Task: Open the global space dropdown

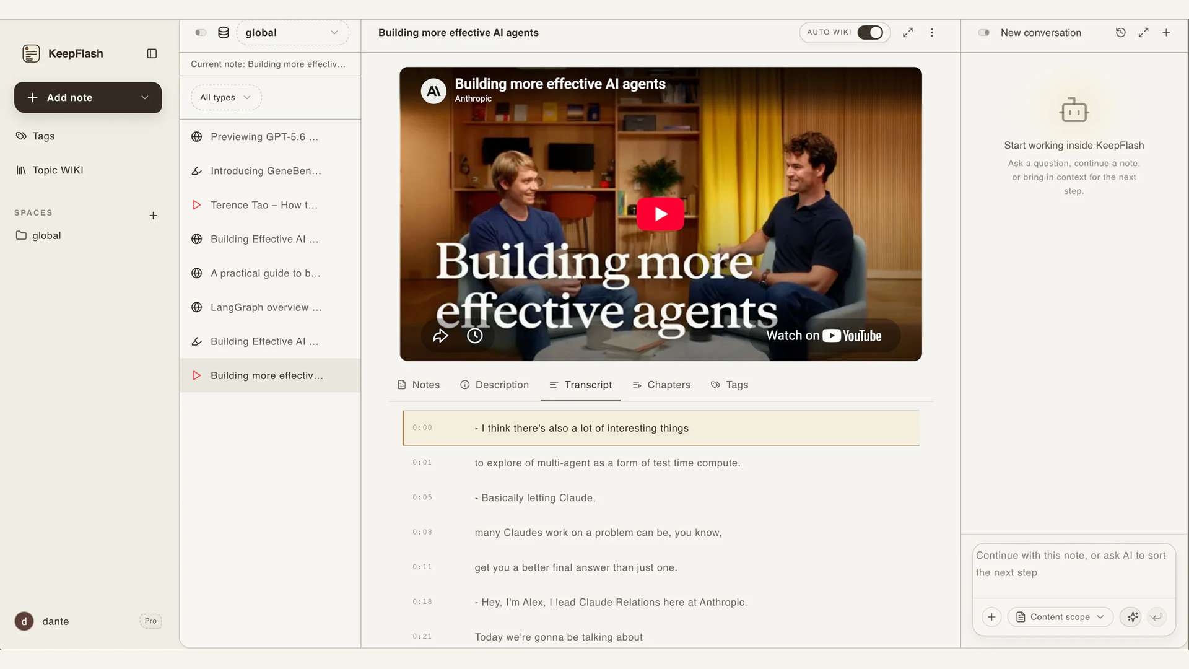Action: click(x=292, y=32)
